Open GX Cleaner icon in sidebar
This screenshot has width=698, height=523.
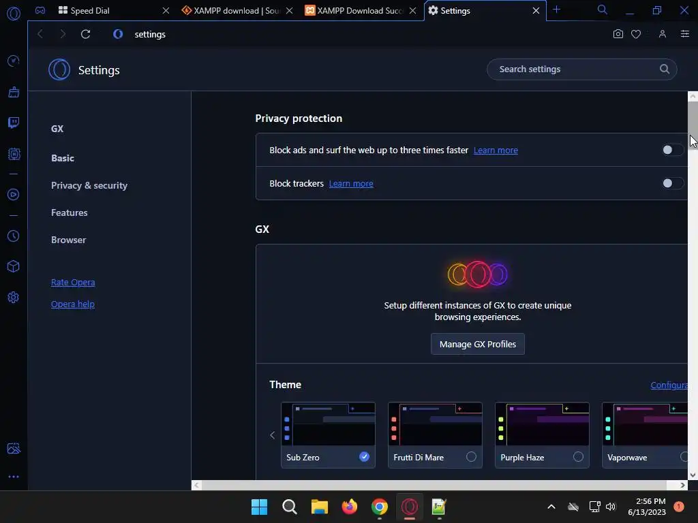14,92
